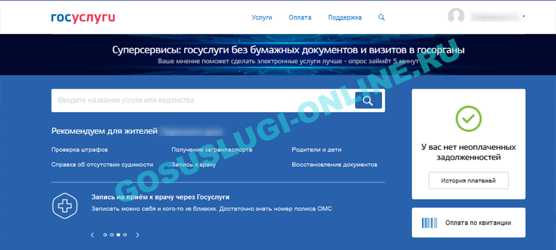
Task: Open Оплата по квитанции
Action: (469, 223)
